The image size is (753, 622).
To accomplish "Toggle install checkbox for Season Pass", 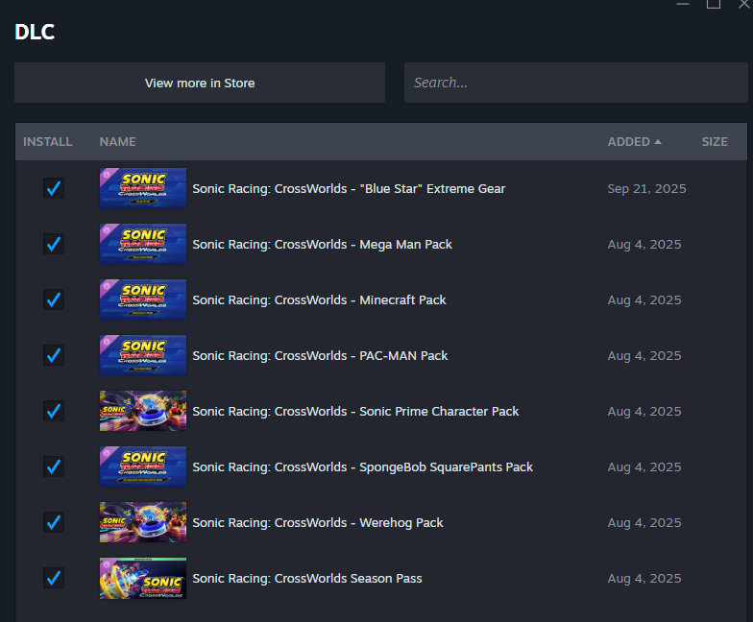I will click(x=54, y=578).
